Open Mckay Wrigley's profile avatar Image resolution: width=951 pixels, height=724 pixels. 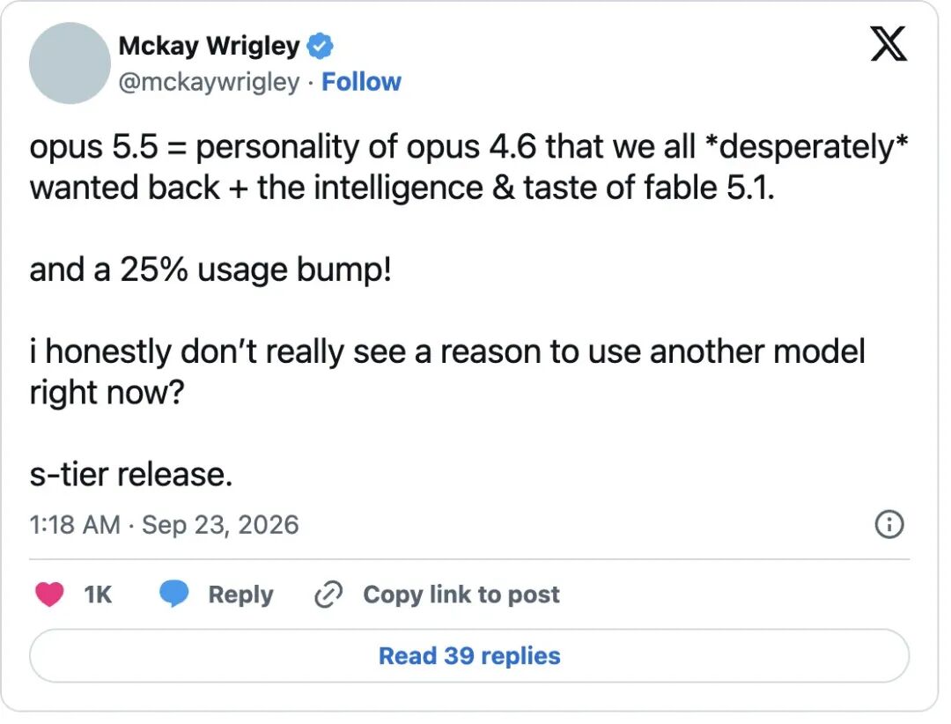(x=70, y=63)
